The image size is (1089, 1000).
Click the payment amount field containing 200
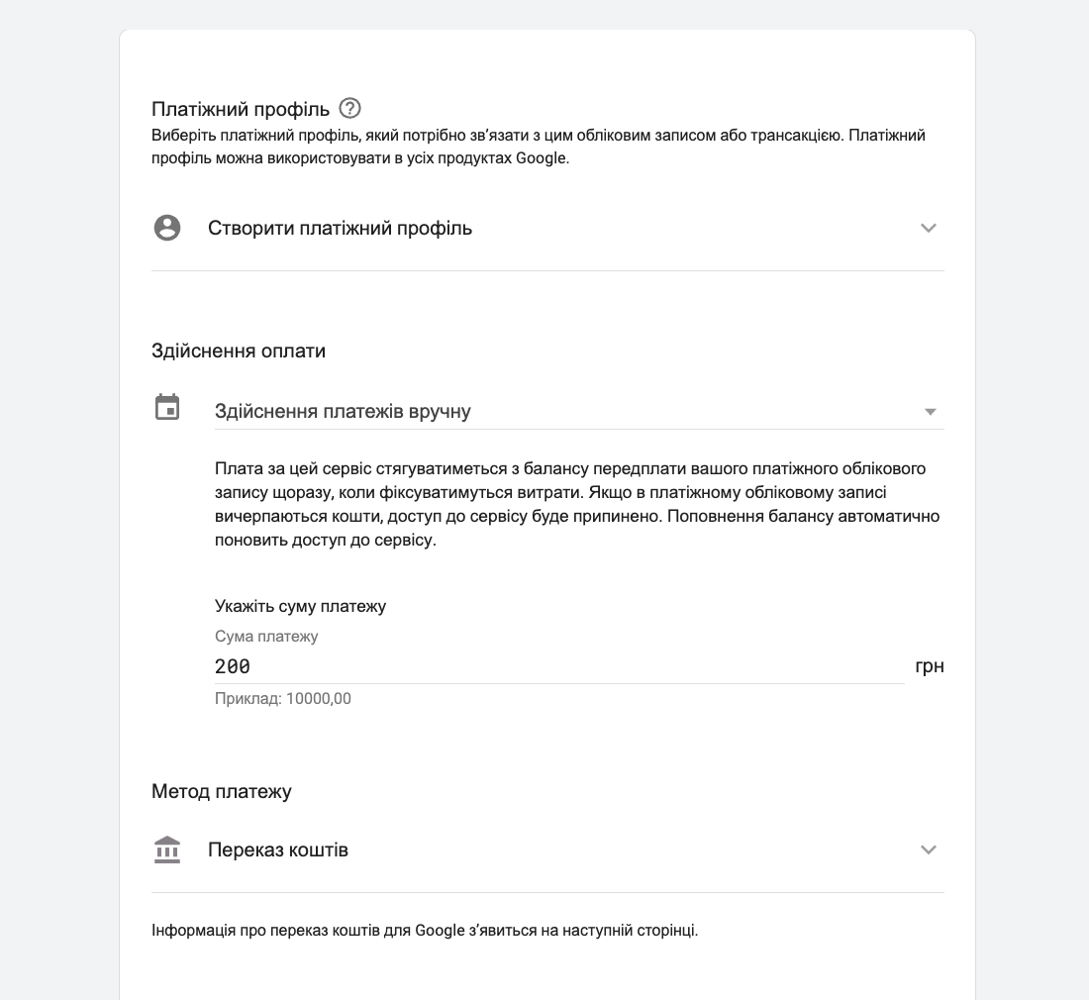tap(558, 666)
